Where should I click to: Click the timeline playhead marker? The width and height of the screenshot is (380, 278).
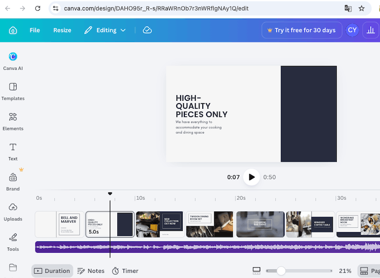click(x=110, y=193)
